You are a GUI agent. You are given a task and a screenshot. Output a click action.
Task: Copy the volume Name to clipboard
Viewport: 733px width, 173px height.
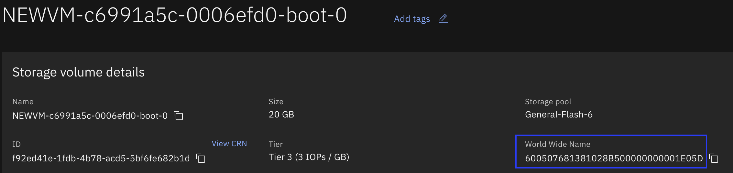click(178, 116)
